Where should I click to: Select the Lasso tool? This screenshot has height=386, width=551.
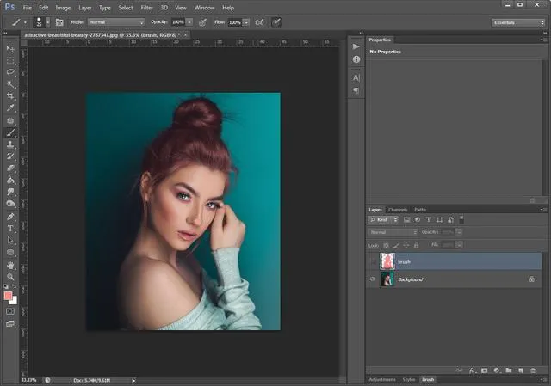click(10, 72)
